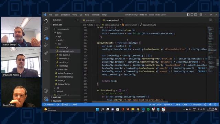The image size is (220, 124).
Task: Click AWS in the status bar
Action: 75,105
